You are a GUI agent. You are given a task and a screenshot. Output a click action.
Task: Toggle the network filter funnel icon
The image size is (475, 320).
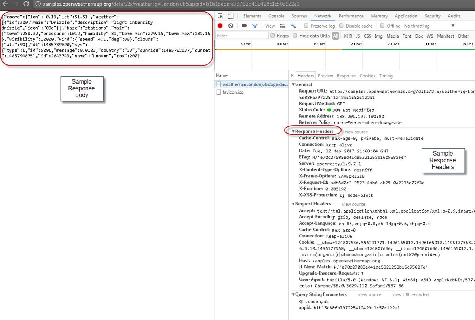click(x=255, y=26)
